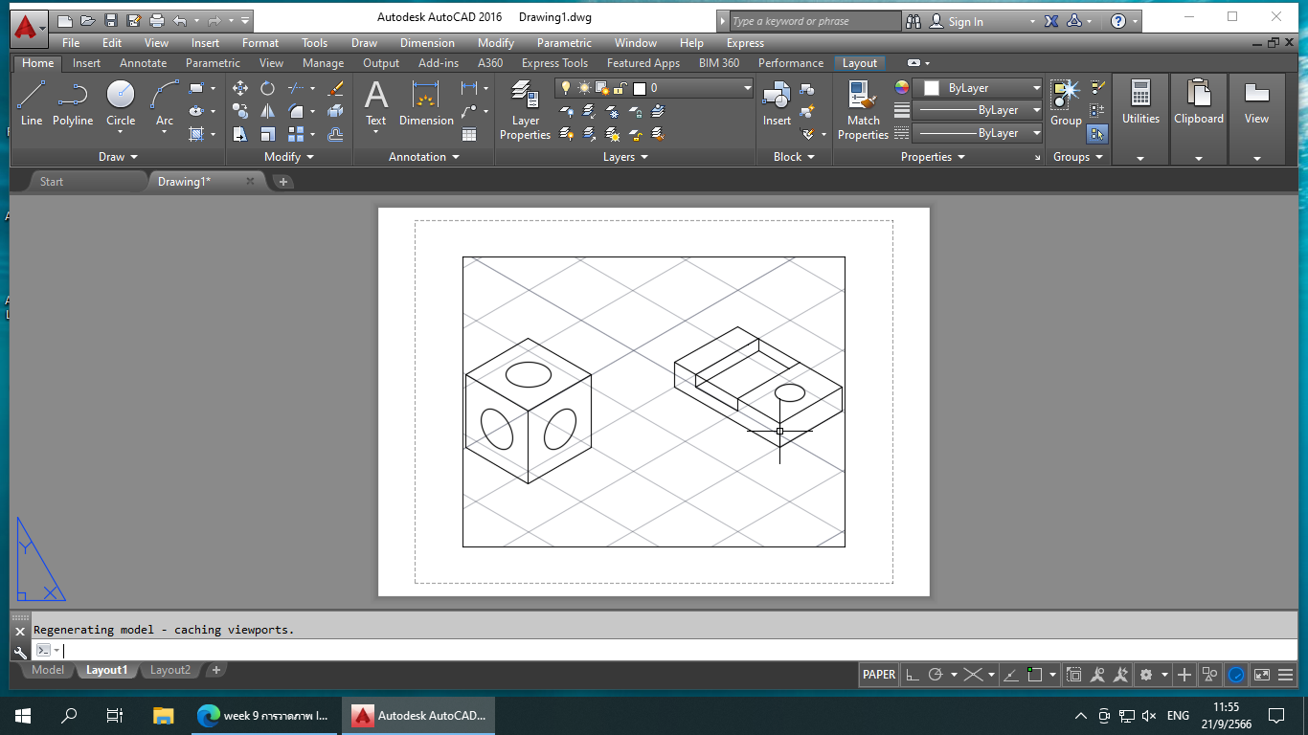
Task: Expand the Modify panel dropdown
Action: 290,157
